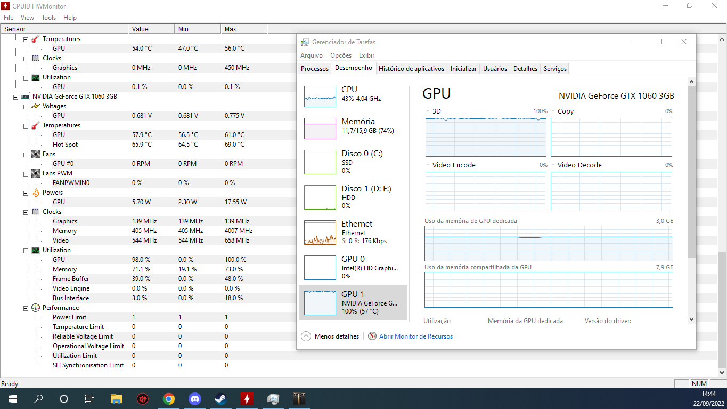
Task: Collapse the NVIDIA GeForce GTX 1060 3GB node
Action: [x=16, y=97]
